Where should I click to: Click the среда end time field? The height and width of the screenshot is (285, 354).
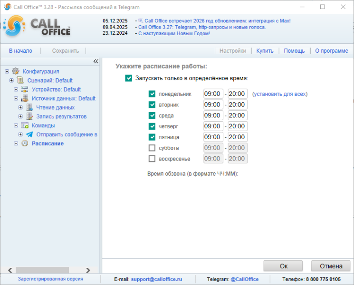click(238, 115)
